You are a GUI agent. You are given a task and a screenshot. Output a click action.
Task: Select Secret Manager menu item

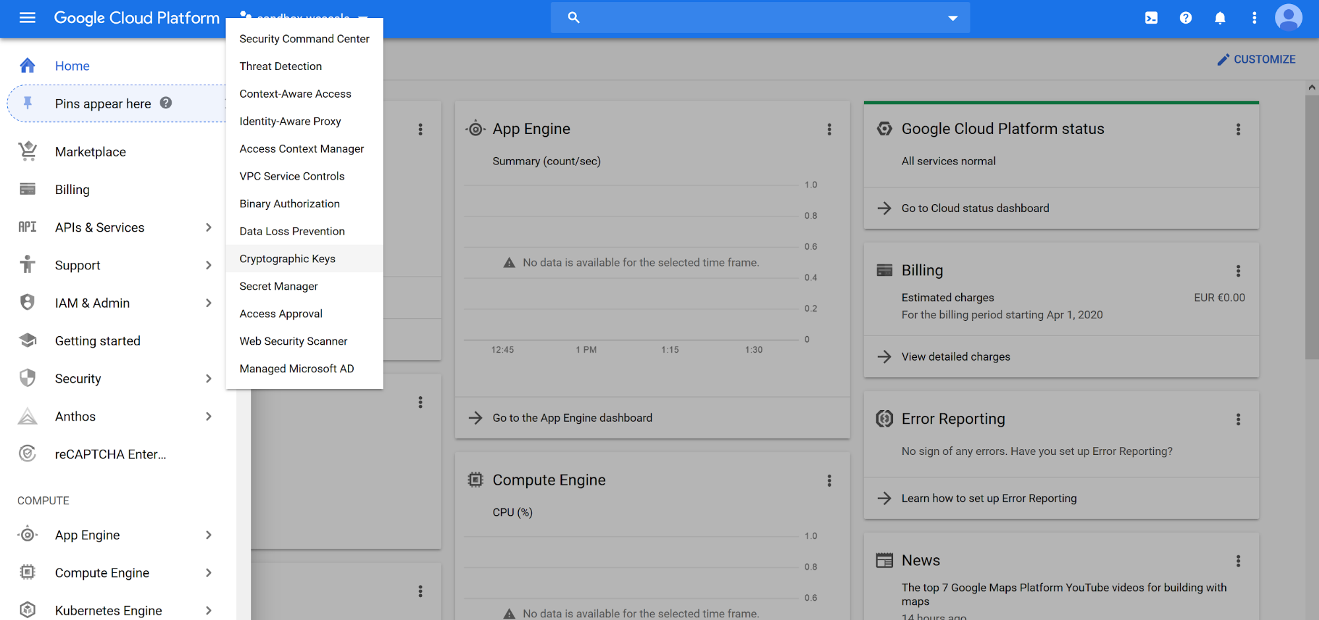pyautogui.click(x=304, y=286)
